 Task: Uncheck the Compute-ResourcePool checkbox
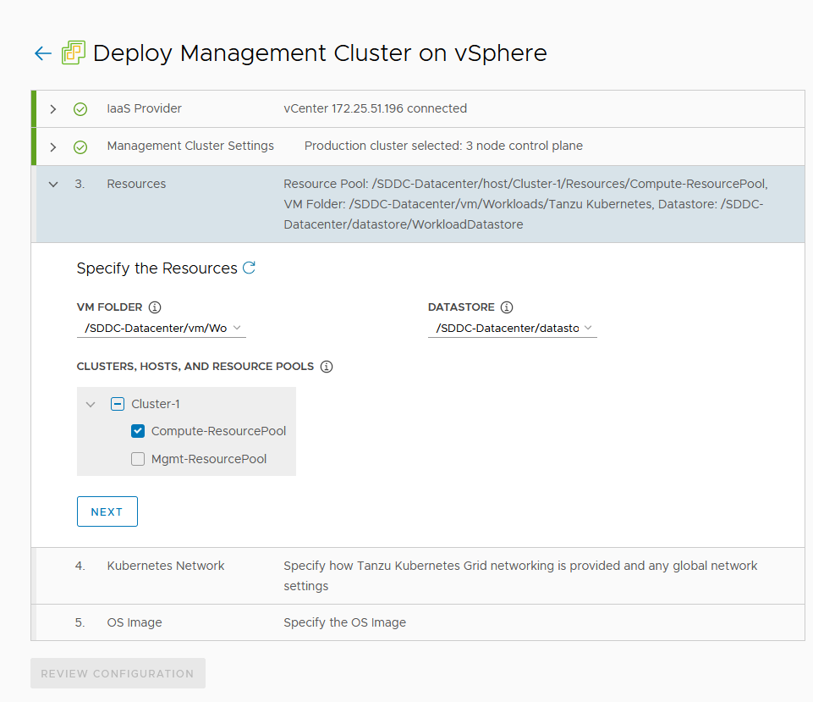pyautogui.click(x=138, y=431)
